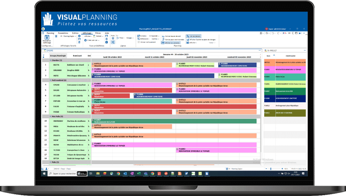Image resolution: width=346 pixels, height=196 pixels.
Task: Click the share icon in Lignes group
Action: [113, 42]
